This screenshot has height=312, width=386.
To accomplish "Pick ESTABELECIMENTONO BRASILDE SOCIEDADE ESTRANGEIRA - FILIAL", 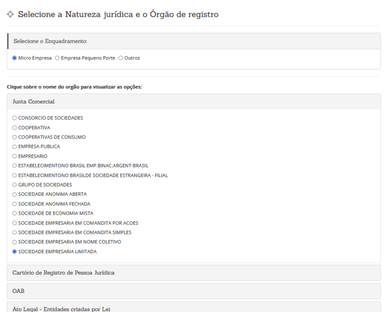I will click(14, 176).
